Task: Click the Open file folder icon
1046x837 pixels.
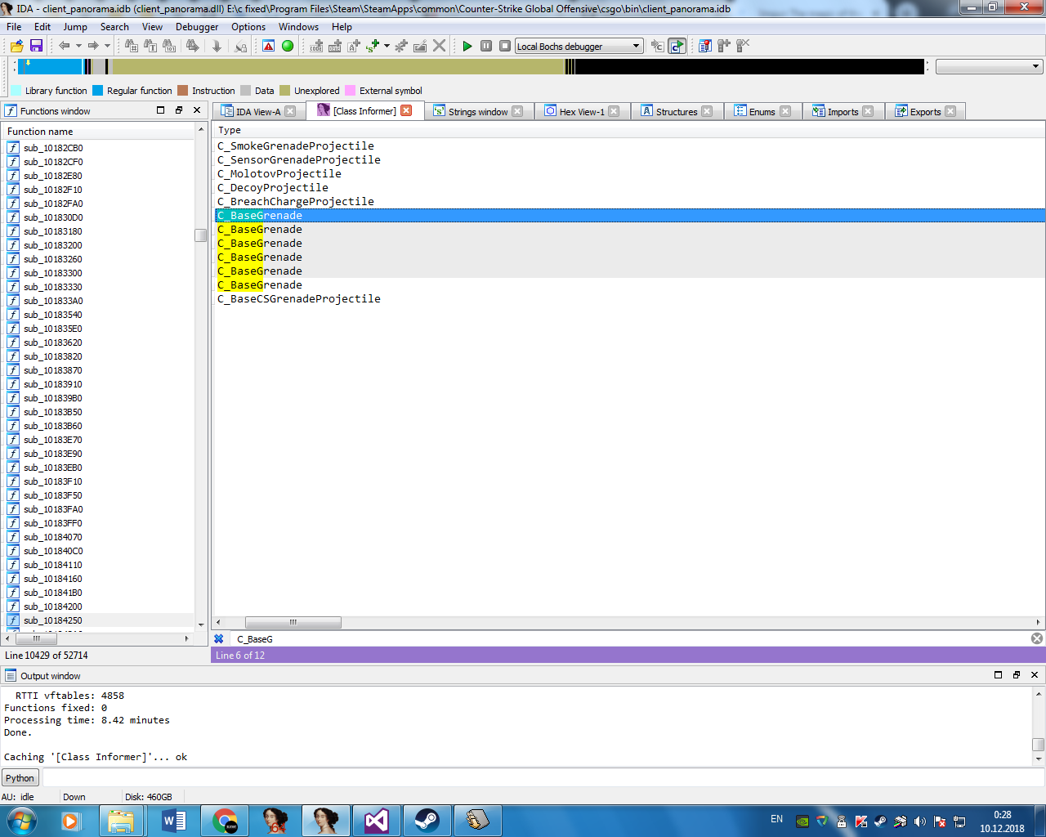Action: pyautogui.click(x=16, y=46)
